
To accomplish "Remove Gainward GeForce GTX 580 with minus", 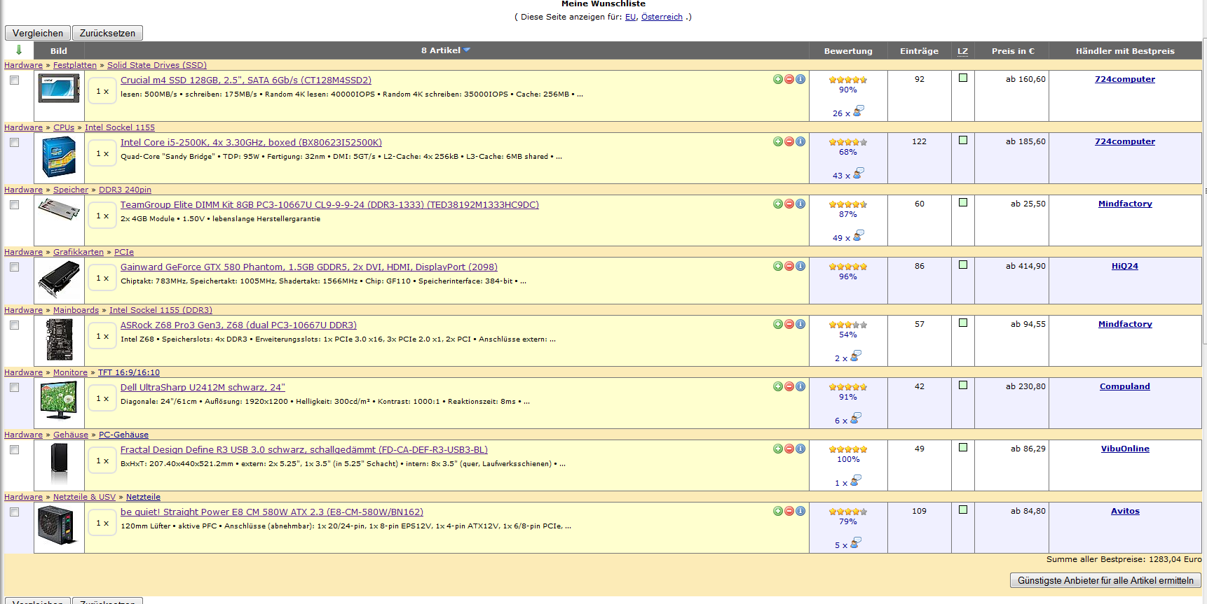I will pos(789,266).
